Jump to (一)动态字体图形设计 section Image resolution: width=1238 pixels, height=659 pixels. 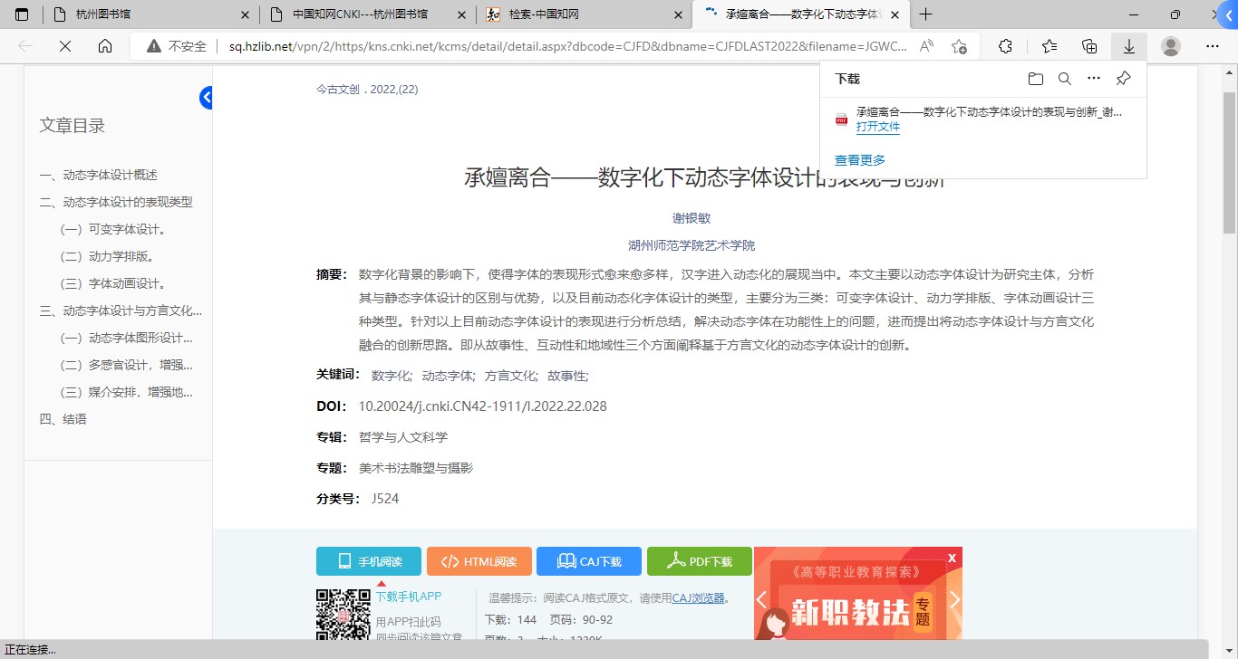pyautogui.click(x=127, y=338)
